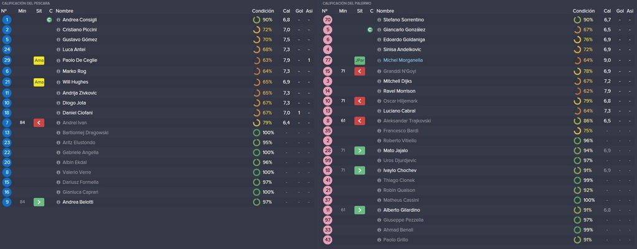Screen dimensions: 637x249
Task: Click the info icon beside Andrea Consigli
Action: 58,20
